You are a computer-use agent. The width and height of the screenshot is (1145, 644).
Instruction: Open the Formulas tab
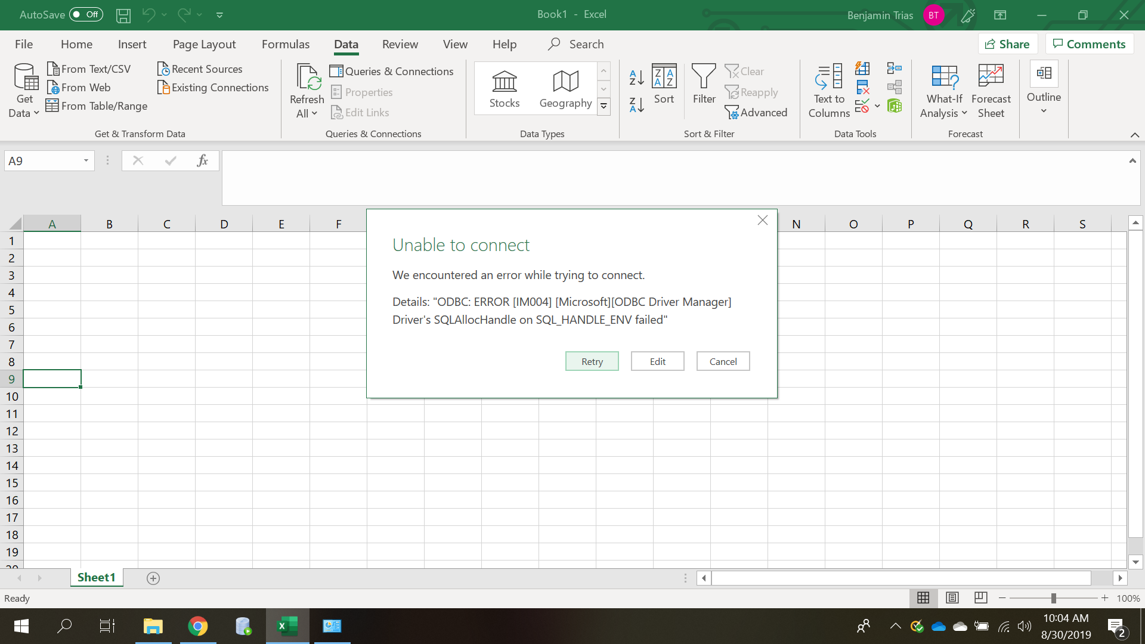(x=286, y=45)
